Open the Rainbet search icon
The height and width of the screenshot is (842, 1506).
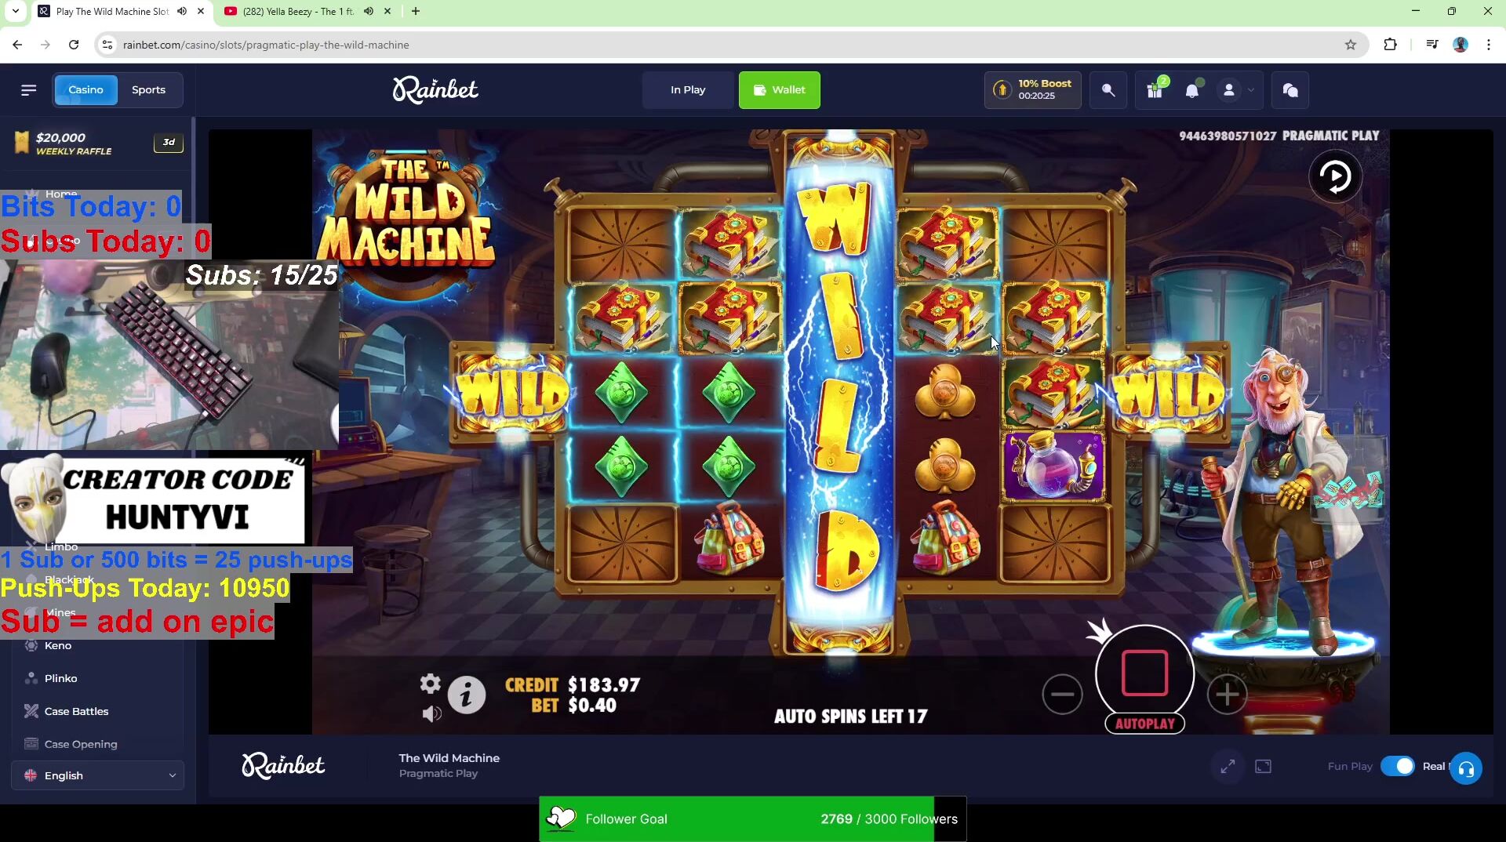[1108, 90]
